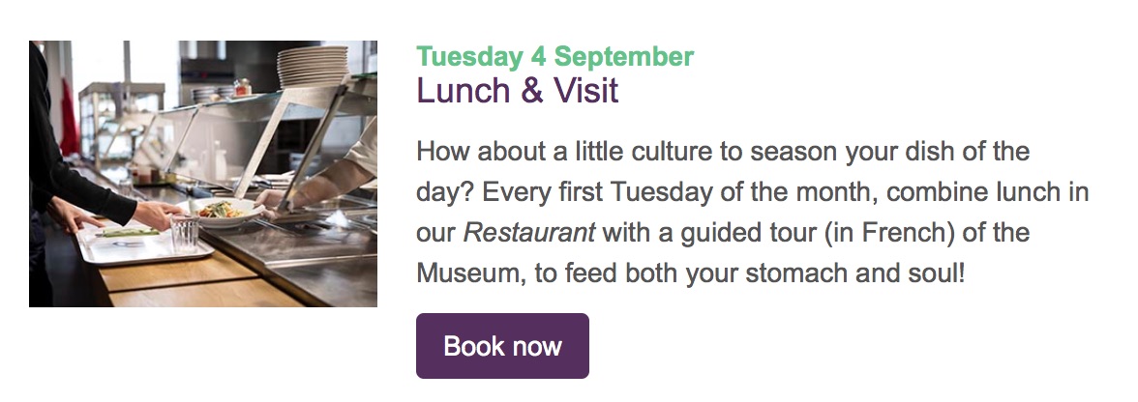Click the ampersand in the title

(x=528, y=92)
